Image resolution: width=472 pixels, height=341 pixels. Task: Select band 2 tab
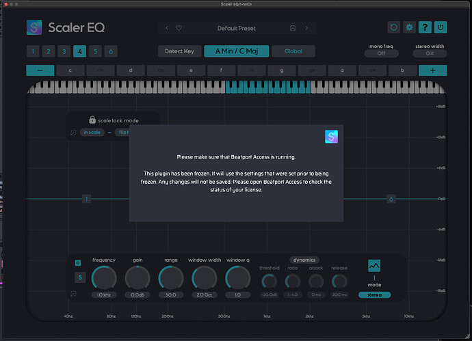49,51
